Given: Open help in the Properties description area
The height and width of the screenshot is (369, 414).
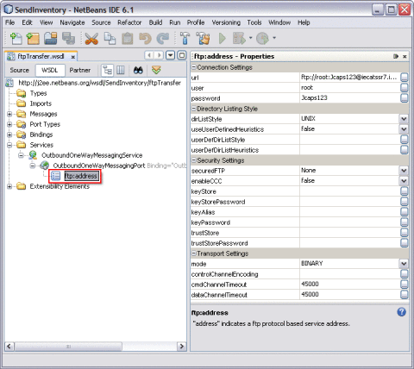Looking at the screenshot, I should [x=401, y=312].
